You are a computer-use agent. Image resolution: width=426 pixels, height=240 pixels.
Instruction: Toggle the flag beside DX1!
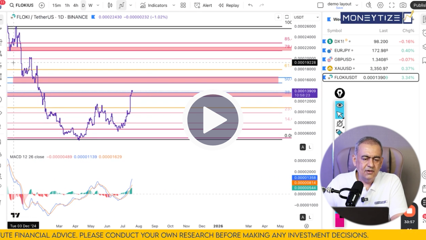324,41
